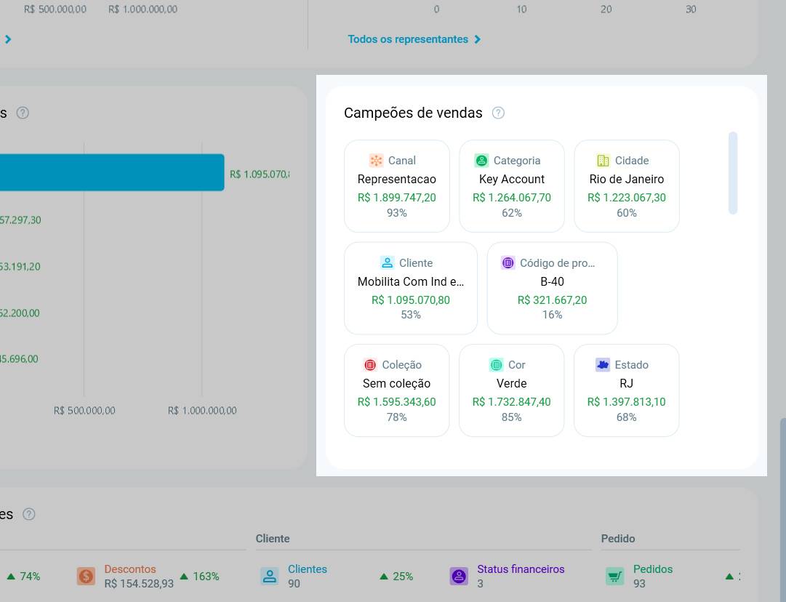Click the Campeões de vendas heading
The width and height of the screenshot is (786, 602).
tap(413, 113)
